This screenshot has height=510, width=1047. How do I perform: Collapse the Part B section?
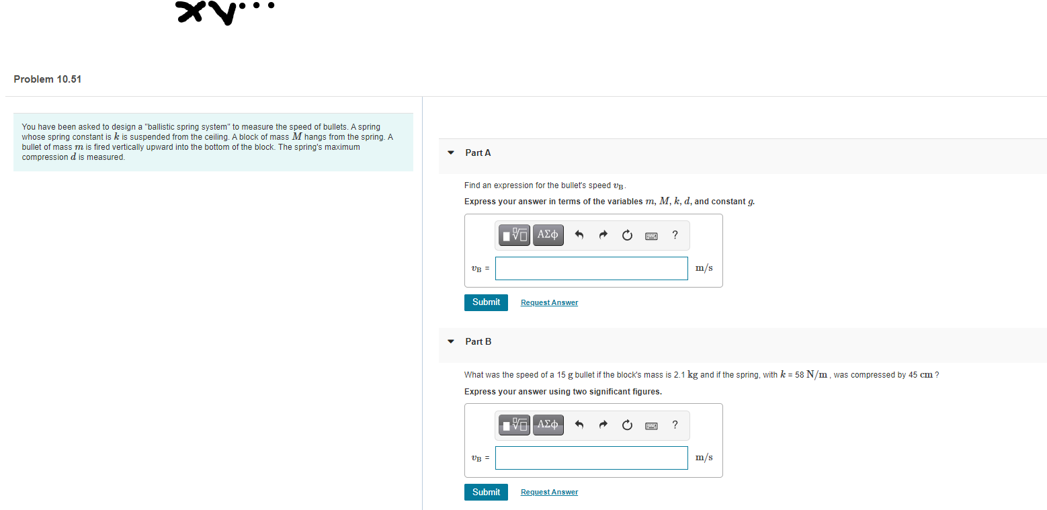tap(450, 341)
